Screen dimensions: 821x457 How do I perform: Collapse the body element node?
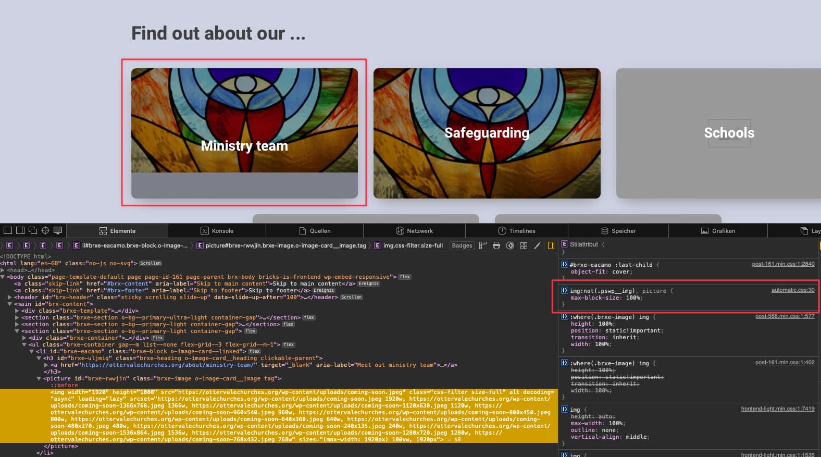3,277
